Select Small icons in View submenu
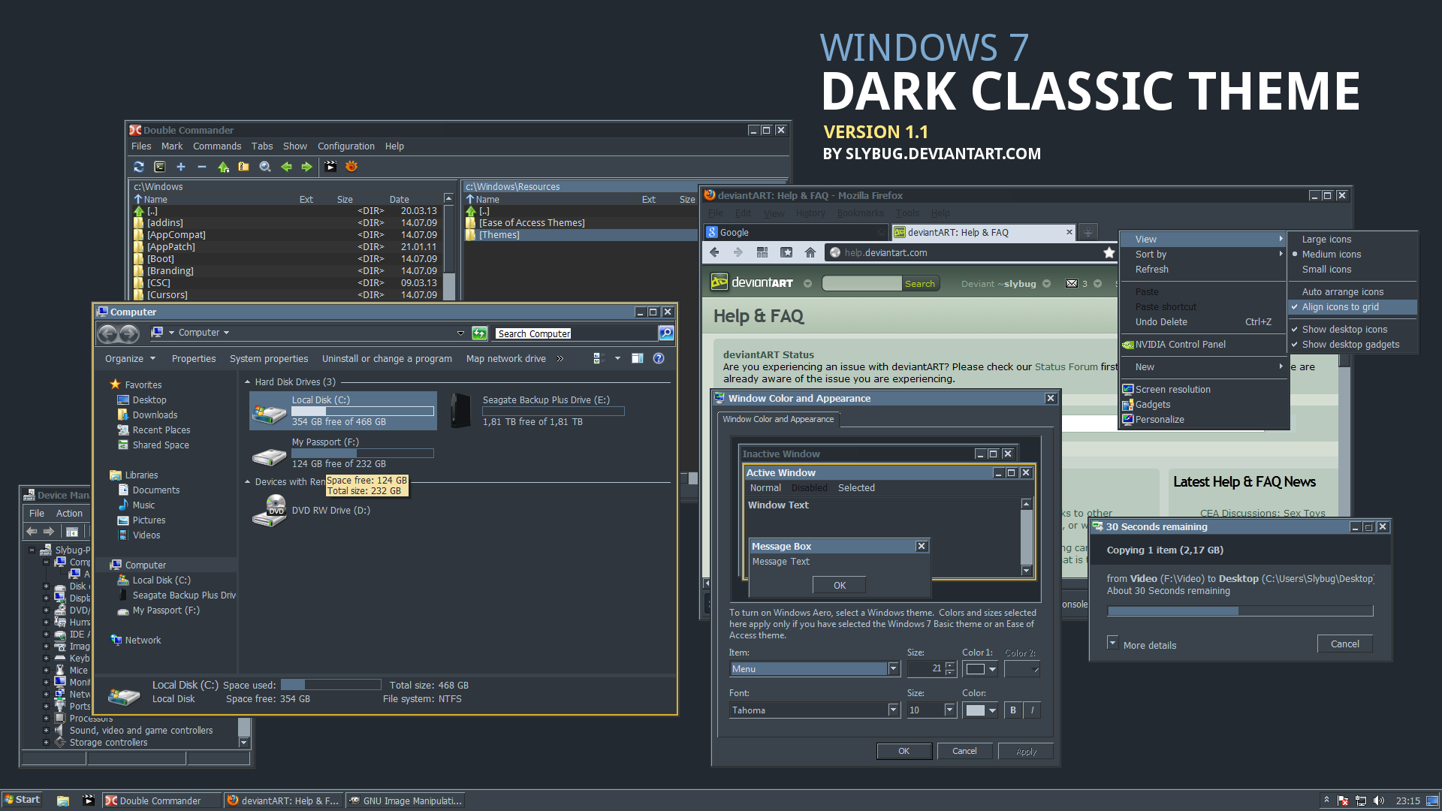Screen dimensions: 1442x811 [1353, 270]
